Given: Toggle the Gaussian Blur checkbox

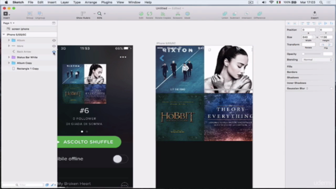Looking at the screenshot, I should click(x=331, y=88).
